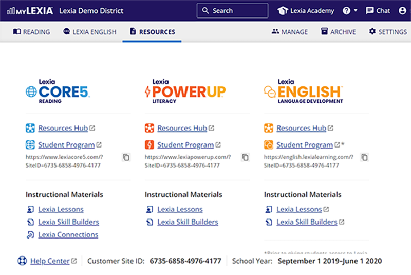Open the PowerUp Resources Hub link
The width and height of the screenshot is (411, 275).
[x=182, y=128]
